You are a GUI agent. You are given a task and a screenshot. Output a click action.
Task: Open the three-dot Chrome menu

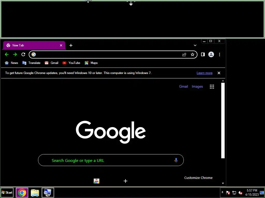[219, 54]
